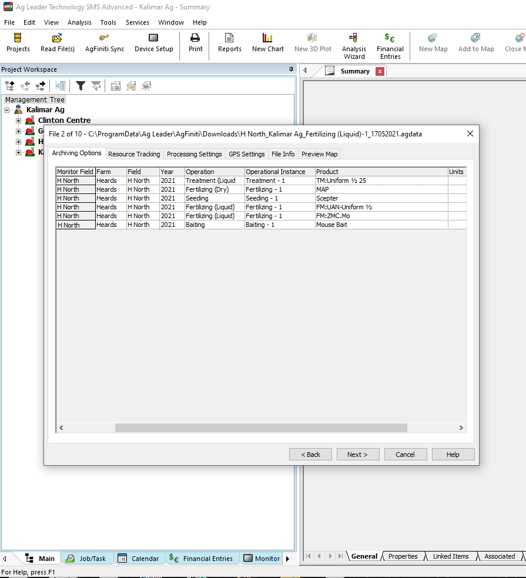Open the File menu
The image size is (526, 578).
(x=9, y=22)
